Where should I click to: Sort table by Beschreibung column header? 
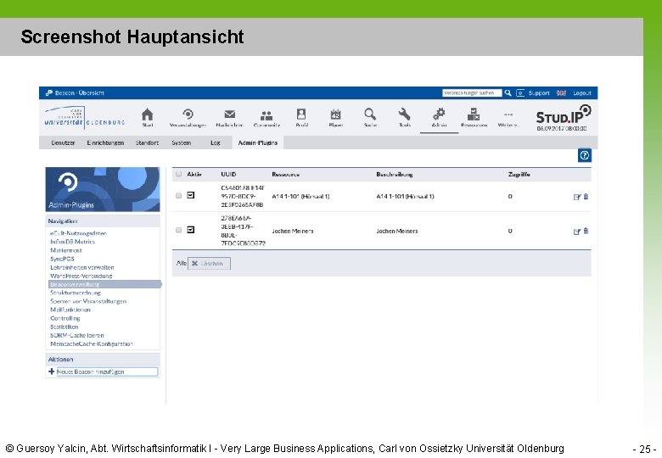coord(395,174)
